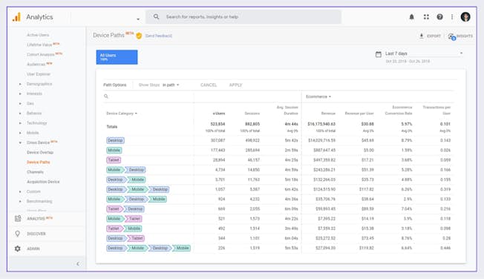484x279 pixels.
Task: Click the shield icon next to Device Paths
Action: click(x=139, y=36)
